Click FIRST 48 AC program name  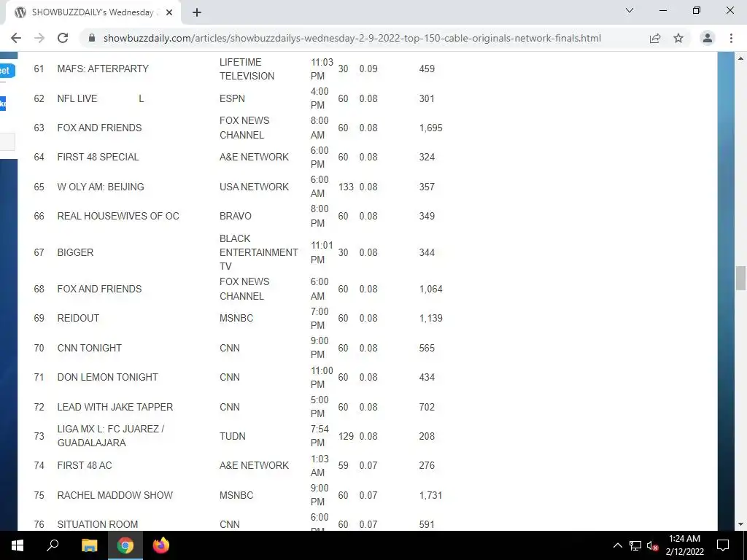tap(85, 465)
